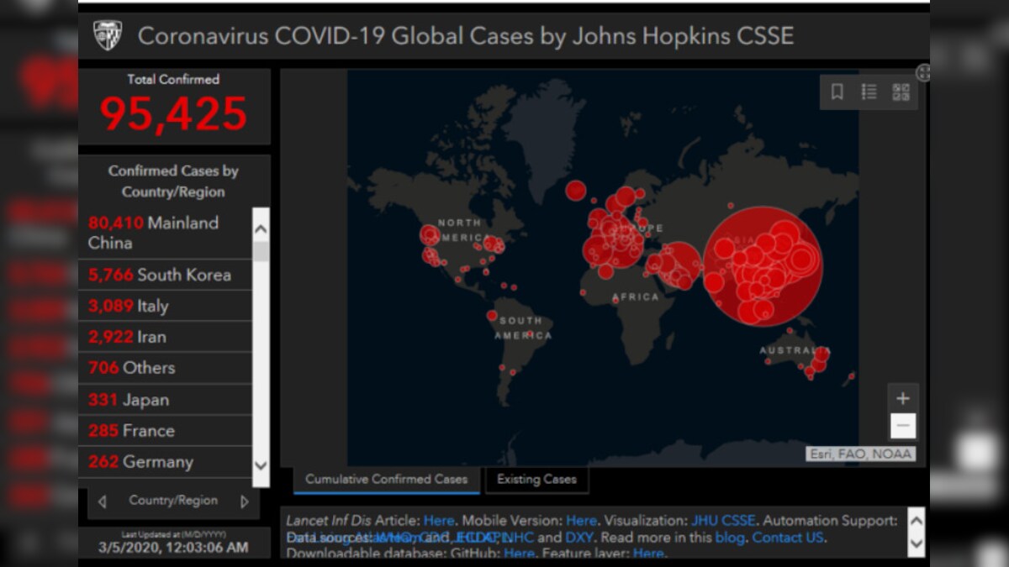Click the bookmark icon on the map toolbar
The image size is (1009, 567).
pos(837,92)
